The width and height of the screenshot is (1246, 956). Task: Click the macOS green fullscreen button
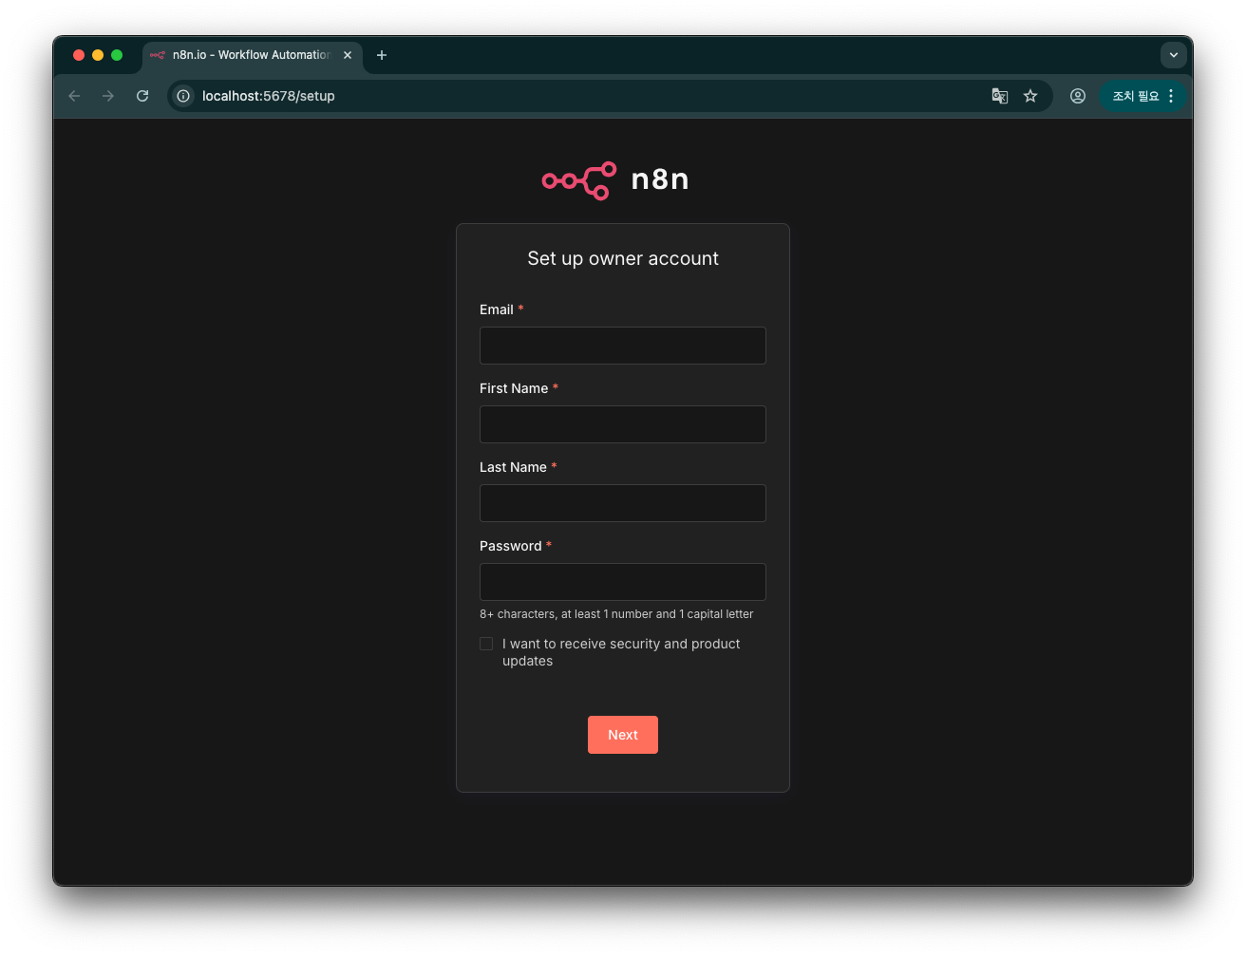[117, 55]
